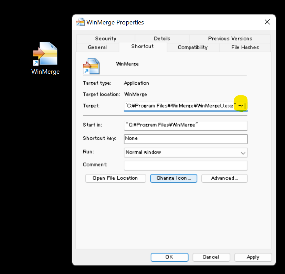Image resolution: width=285 pixels, height=274 pixels.
Task: Confirm with the OK button
Action: click(169, 257)
